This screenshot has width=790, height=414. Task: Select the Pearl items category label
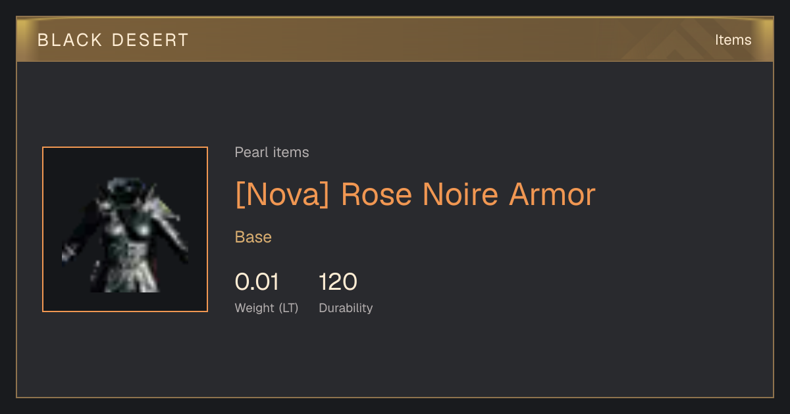click(272, 152)
